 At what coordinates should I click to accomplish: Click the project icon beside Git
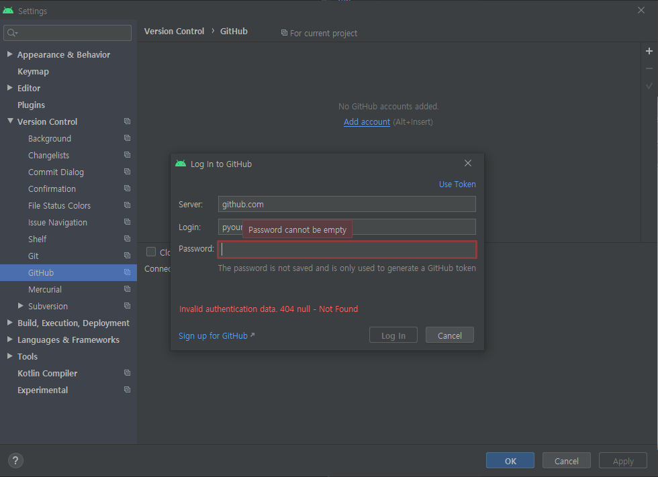click(x=127, y=256)
